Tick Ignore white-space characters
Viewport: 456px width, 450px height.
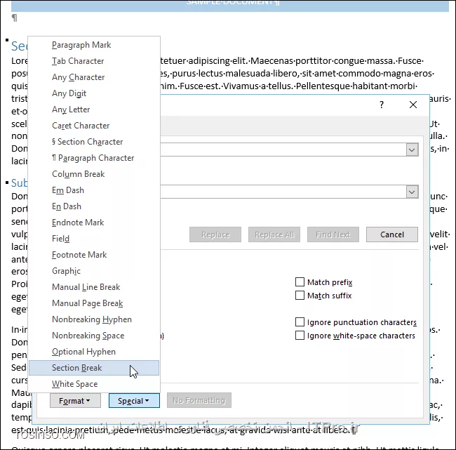coord(300,336)
